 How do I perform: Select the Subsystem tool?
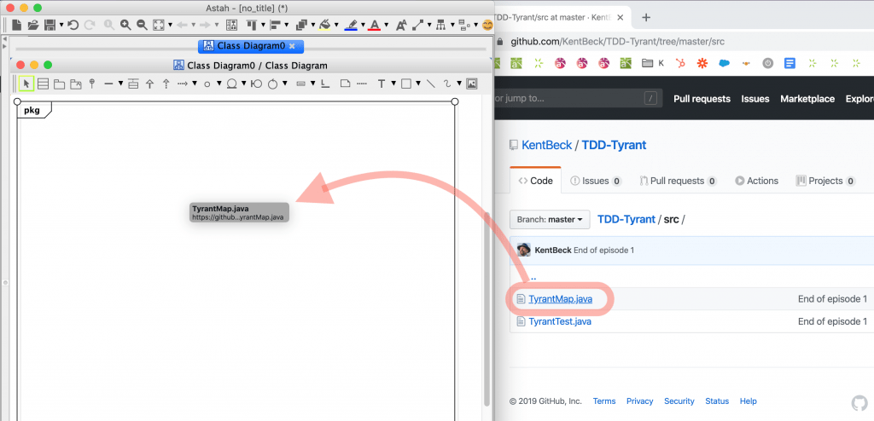pyautogui.click(x=76, y=84)
